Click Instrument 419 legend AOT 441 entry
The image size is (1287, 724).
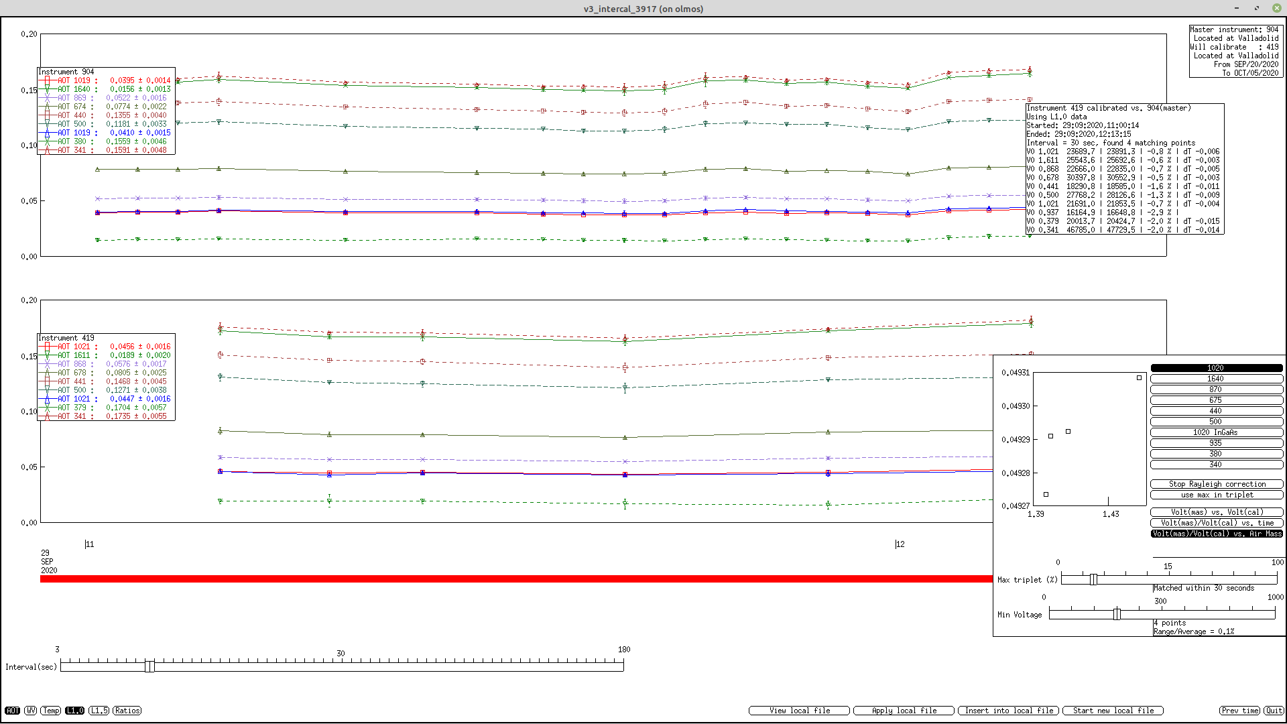tap(106, 381)
